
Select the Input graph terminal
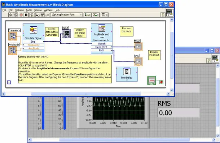[66, 34]
